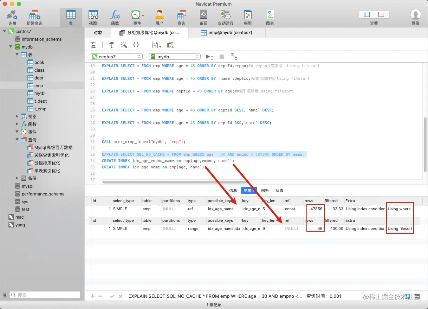
Task: Open the centos7 connection dropdown
Action: [x=116, y=57]
